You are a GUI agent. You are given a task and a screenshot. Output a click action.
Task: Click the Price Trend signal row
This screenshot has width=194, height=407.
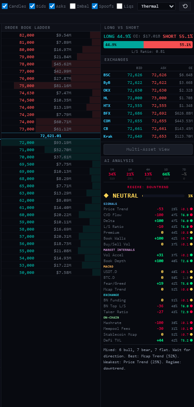point(148,209)
